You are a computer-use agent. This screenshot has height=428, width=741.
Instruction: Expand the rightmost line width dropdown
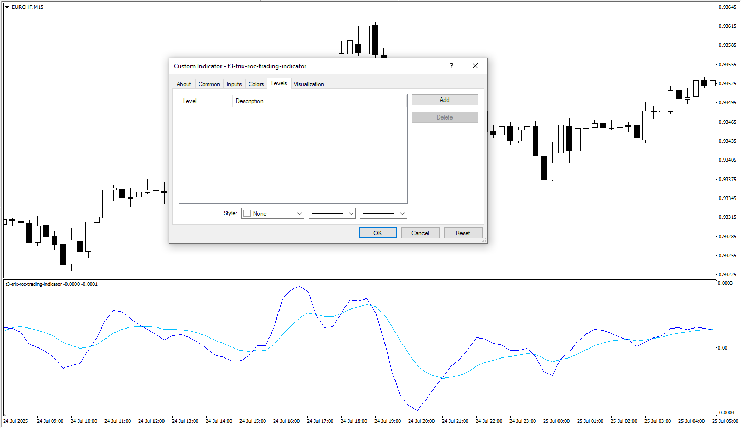point(383,214)
